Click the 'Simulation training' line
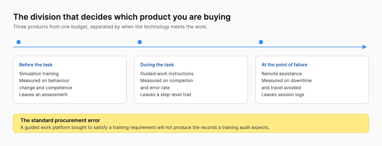 39,74
